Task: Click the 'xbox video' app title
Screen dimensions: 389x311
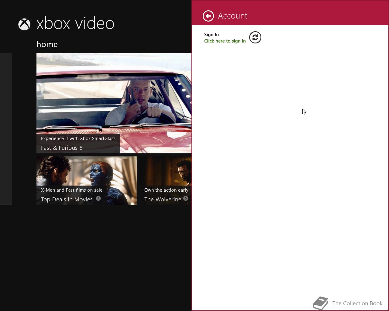Action: [x=75, y=24]
